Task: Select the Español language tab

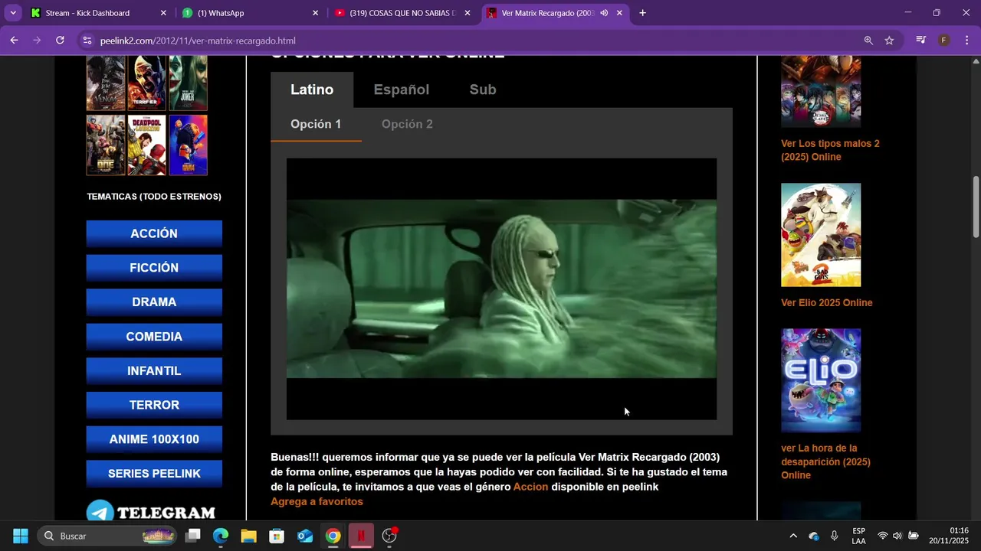Action: click(402, 90)
